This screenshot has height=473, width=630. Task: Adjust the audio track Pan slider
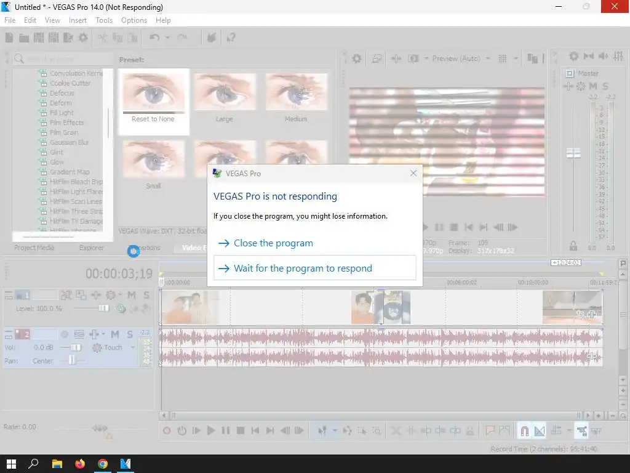point(72,360)
